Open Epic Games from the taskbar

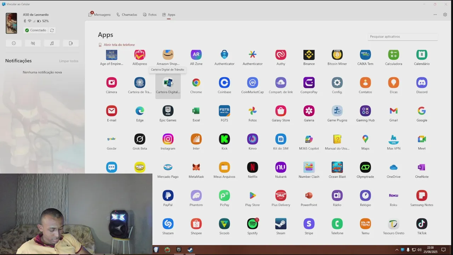click(179, 250)
